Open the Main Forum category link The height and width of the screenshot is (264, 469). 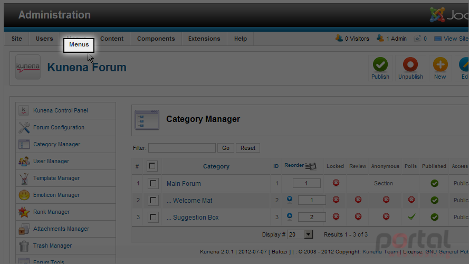click(x=184, y=184)
